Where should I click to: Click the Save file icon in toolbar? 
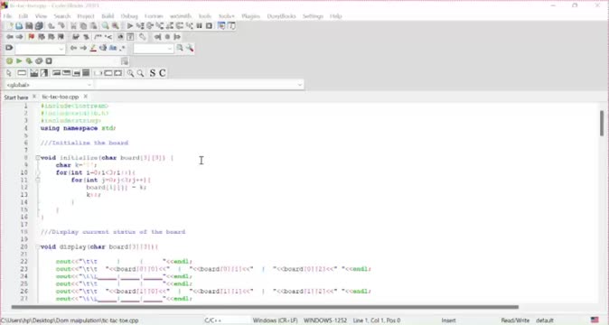coord(29,26)
